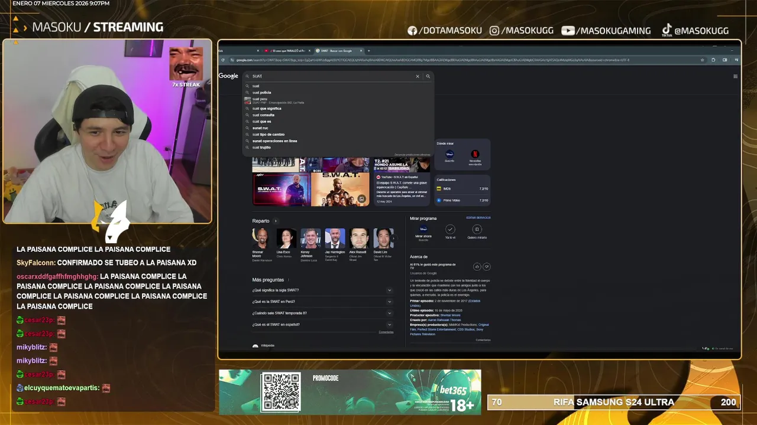The image size is (757, 425).
Task: Select the 'SWAT - Buscar con Google' tab
Action: point(338,51)
